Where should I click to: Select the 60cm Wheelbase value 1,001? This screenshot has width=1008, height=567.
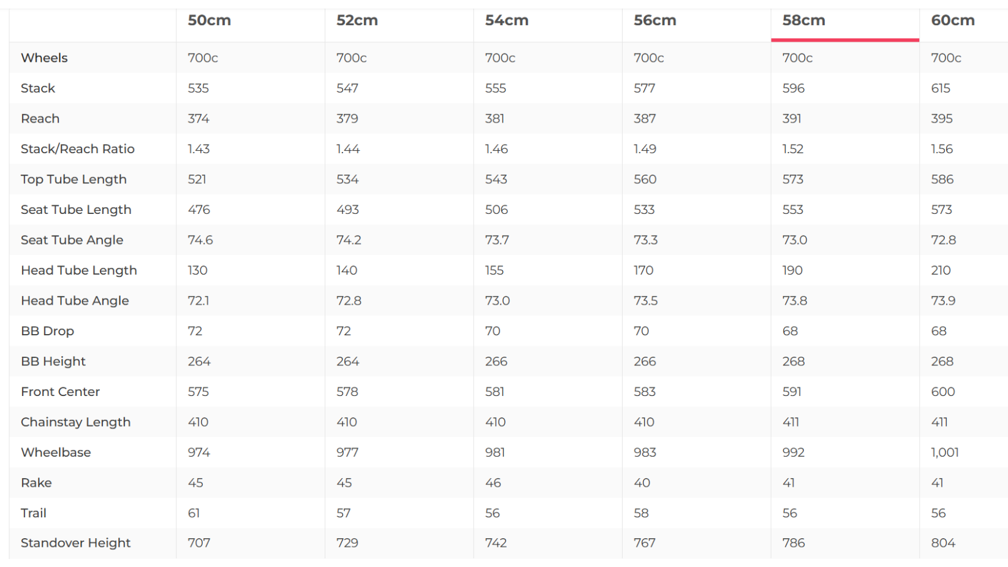(944, 452)
